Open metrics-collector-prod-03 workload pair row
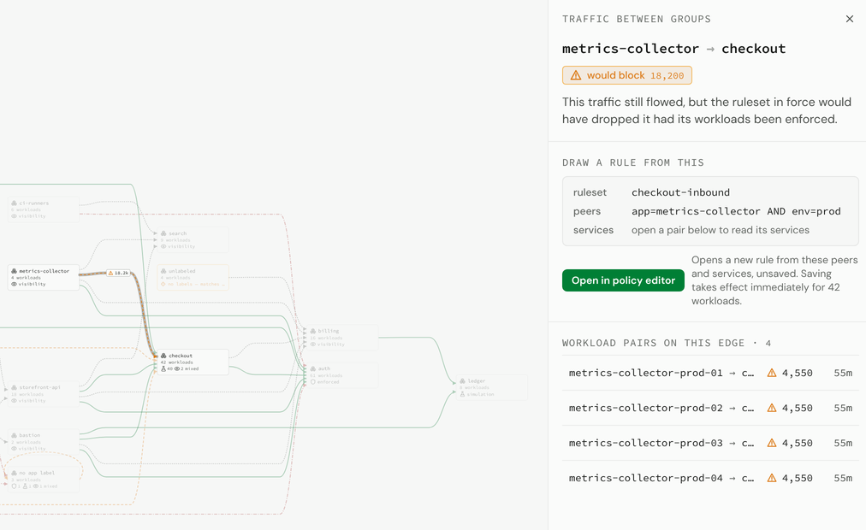 [710, 443]
